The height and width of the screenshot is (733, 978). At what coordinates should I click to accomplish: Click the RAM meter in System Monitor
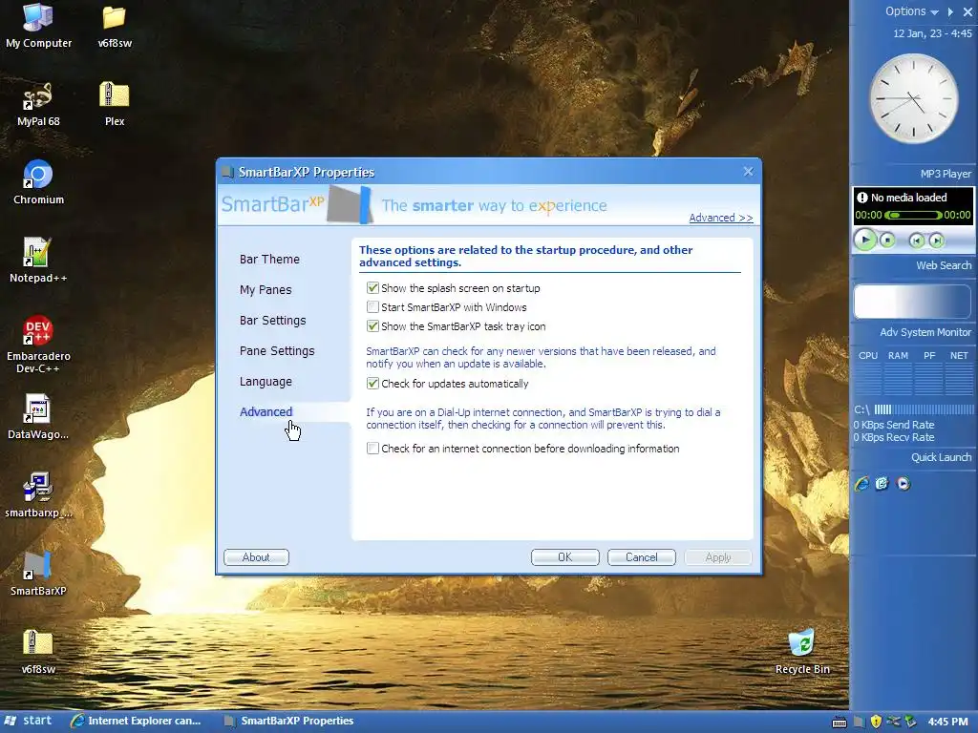[x=898, y=380]
